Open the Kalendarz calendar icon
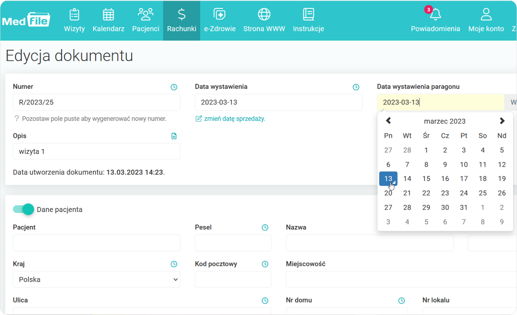Viewport: 517px width, 315px height. pos(108,15)
